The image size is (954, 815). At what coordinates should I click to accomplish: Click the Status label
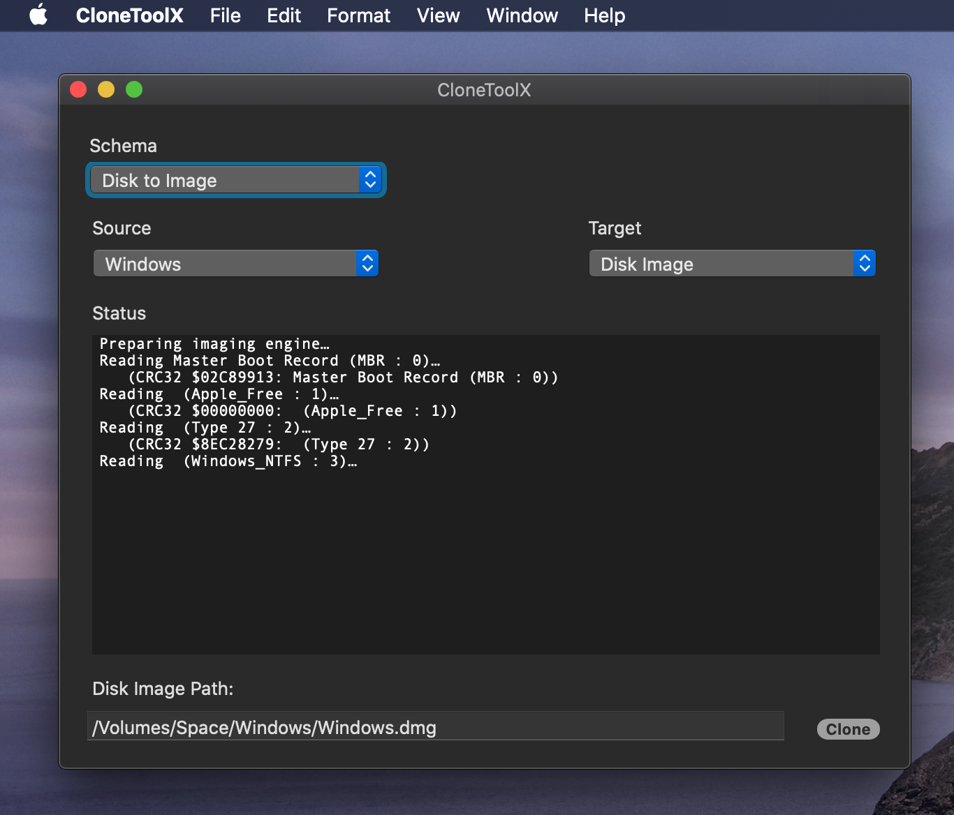[x=119, y=313]
